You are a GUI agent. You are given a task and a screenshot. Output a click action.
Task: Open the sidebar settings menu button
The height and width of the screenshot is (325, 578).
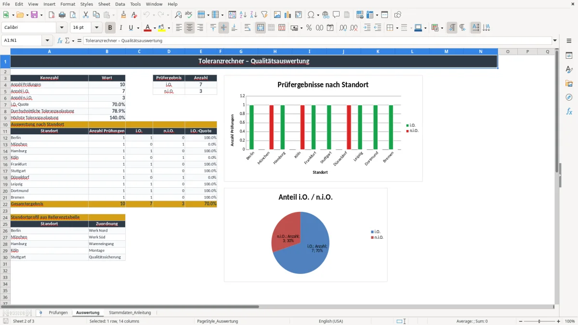click(569, 41)
